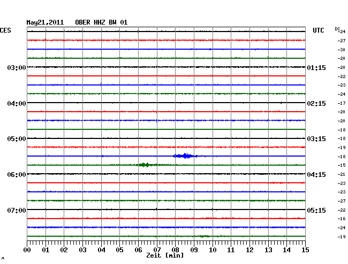348x264 pixels.
Task: Select the 06:00 local time label
Action: 17,175
